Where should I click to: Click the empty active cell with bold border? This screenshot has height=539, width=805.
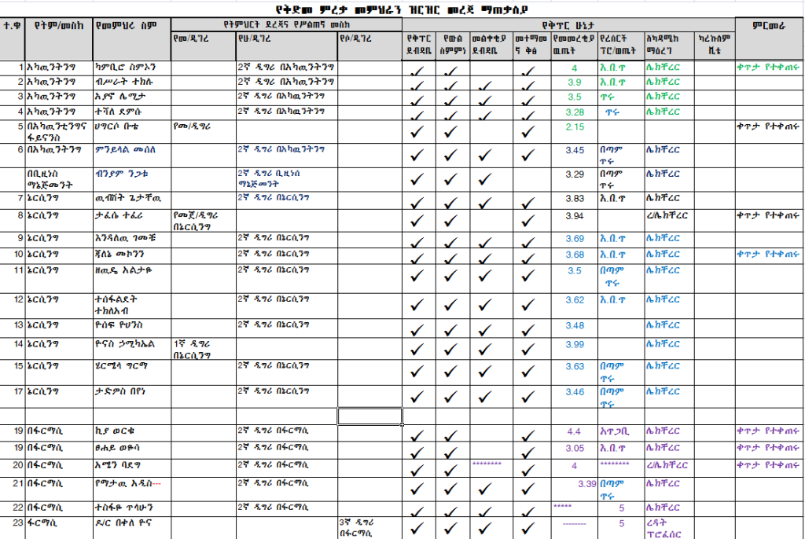pos(369,416)
